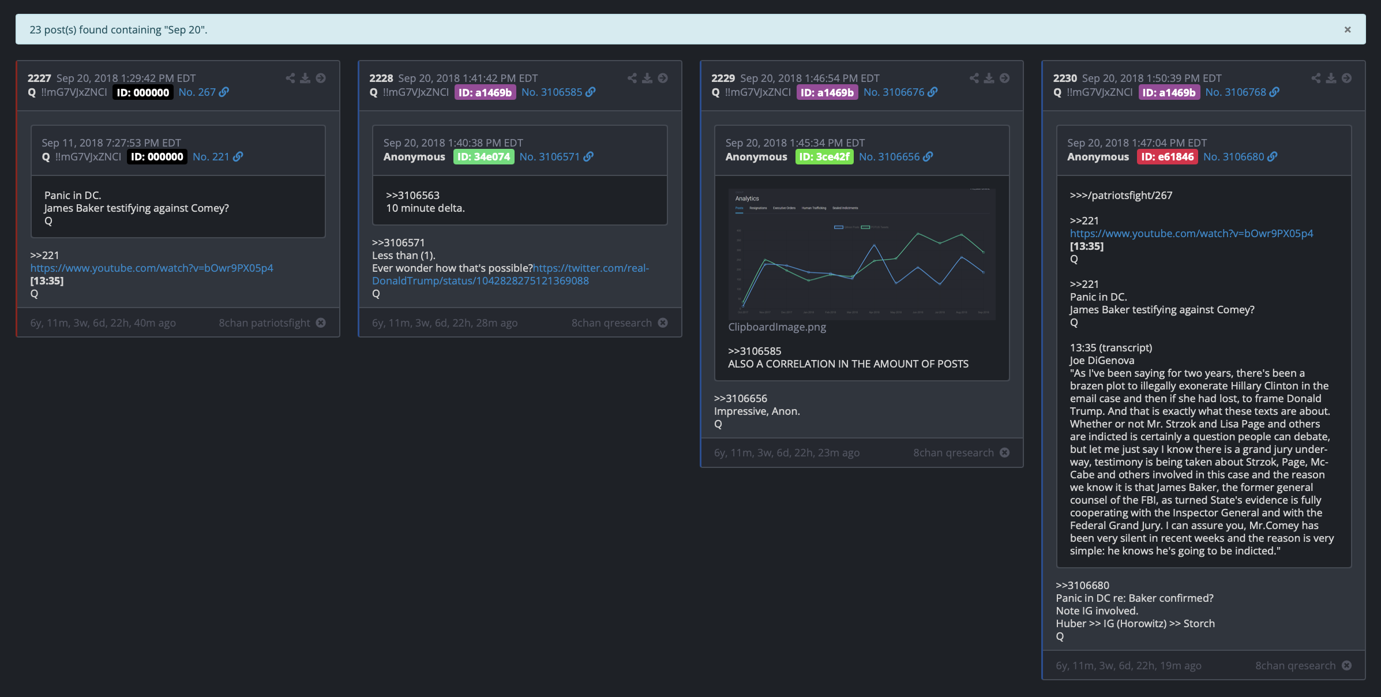
Task: Click circle icon beside 8chan qresearch on post 2229
Action: (x=1004, y=453)
